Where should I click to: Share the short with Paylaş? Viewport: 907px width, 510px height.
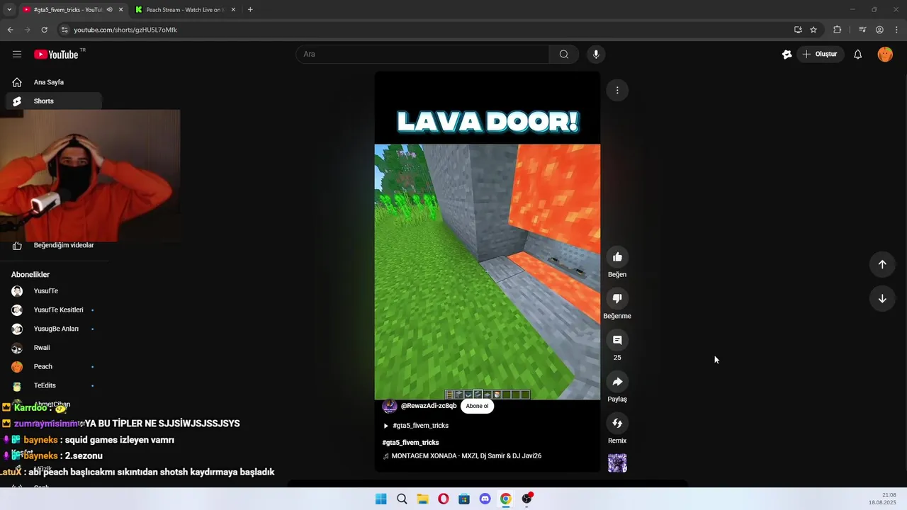[617, 382]
